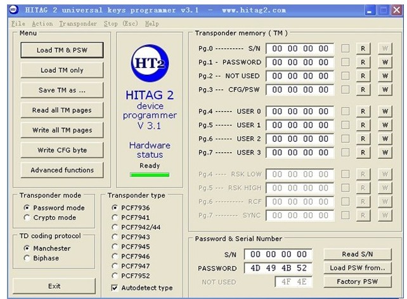Open the Action menu
Image resolution: width=407 pixels, height=299 pixels.
coord(42,23)
